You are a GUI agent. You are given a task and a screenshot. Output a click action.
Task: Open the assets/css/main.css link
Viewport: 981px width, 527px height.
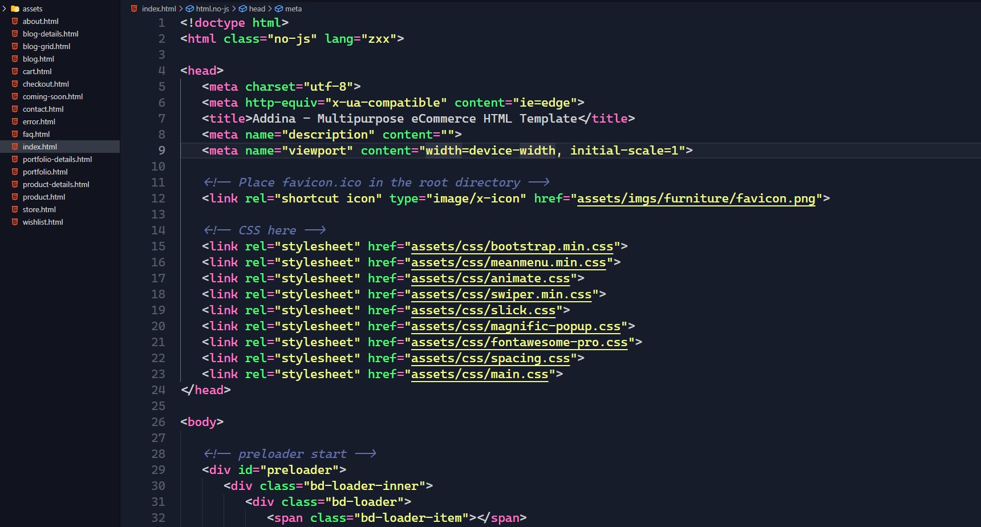(479, 374)
